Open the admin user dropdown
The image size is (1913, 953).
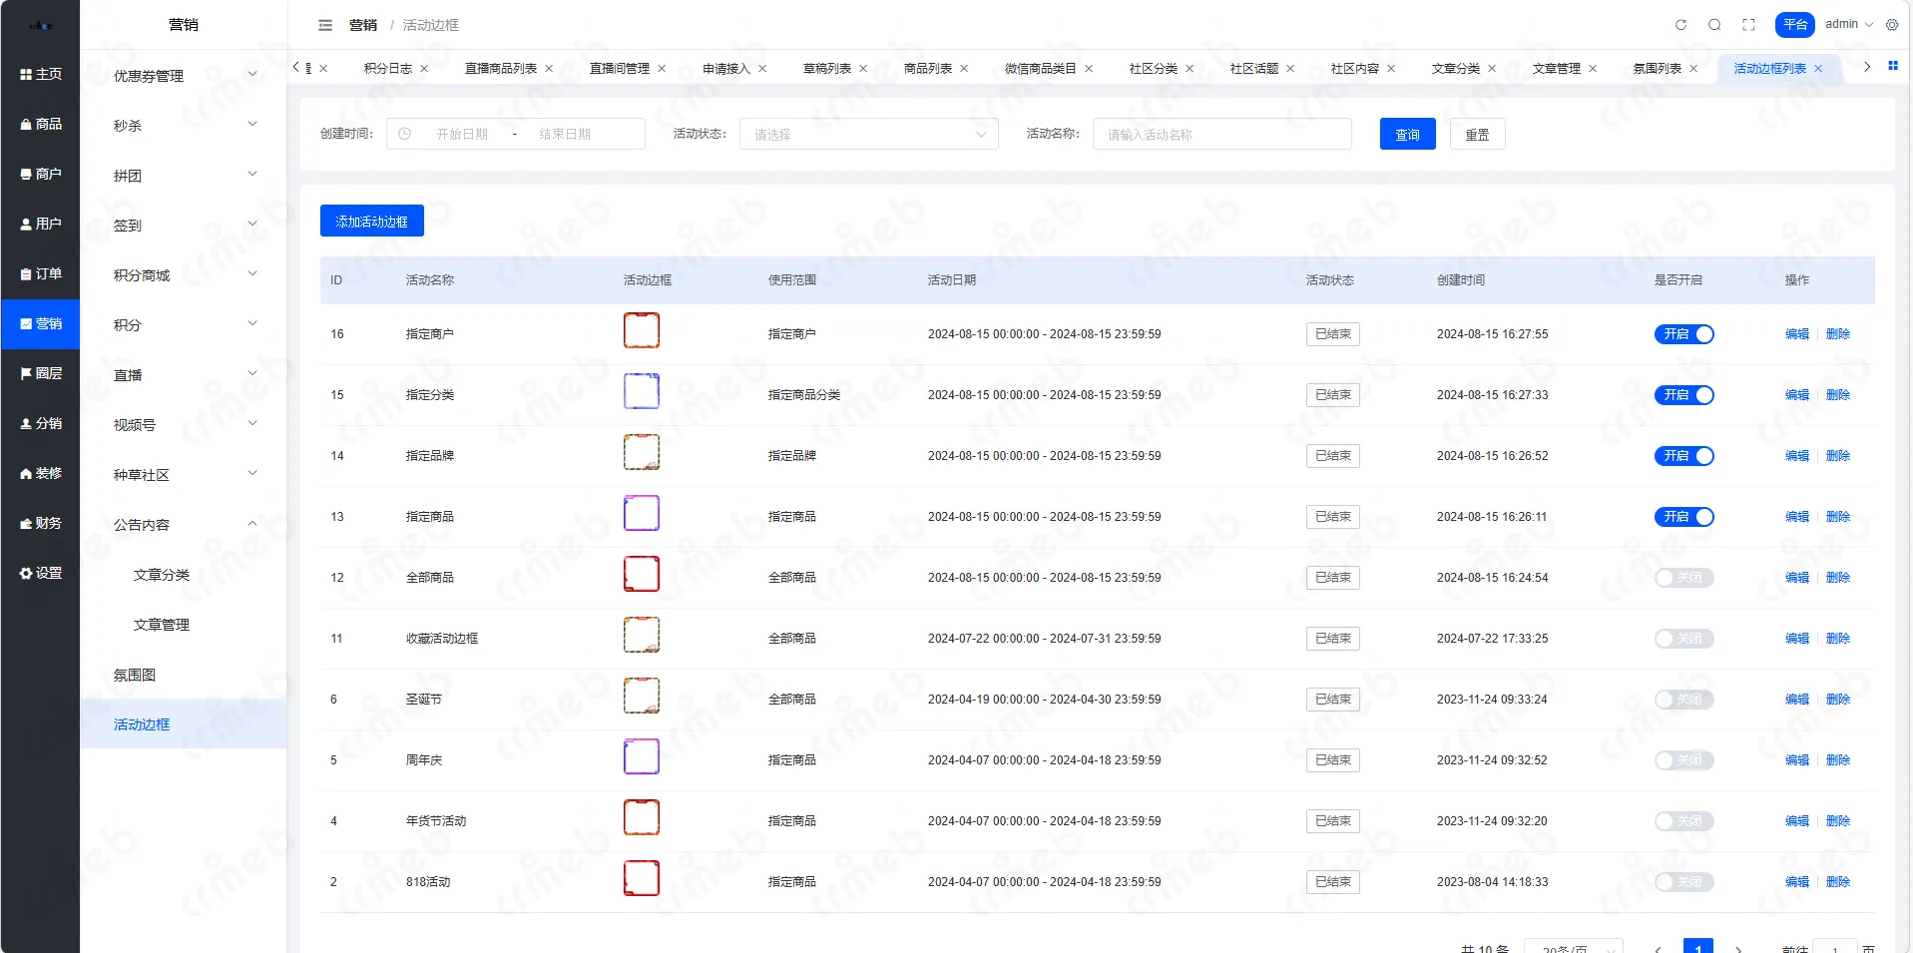pos(1849,25)
